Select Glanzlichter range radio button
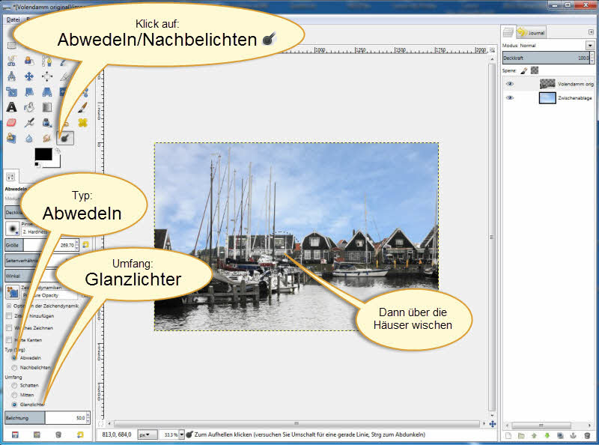The width and height of the screenshot is (599, 445). coord(14,404)
